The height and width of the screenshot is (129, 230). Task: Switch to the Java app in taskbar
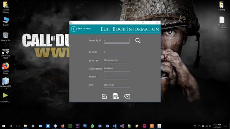tap(159, 126)
